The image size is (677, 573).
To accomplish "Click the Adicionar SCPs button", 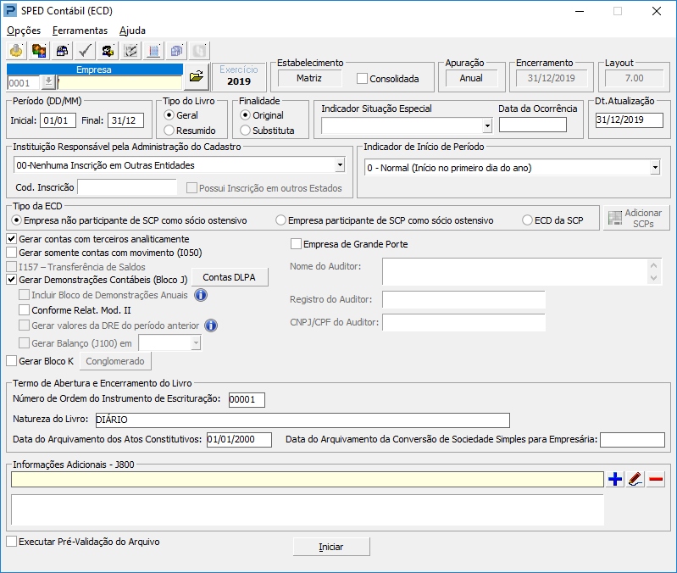I will pos(635,218).
